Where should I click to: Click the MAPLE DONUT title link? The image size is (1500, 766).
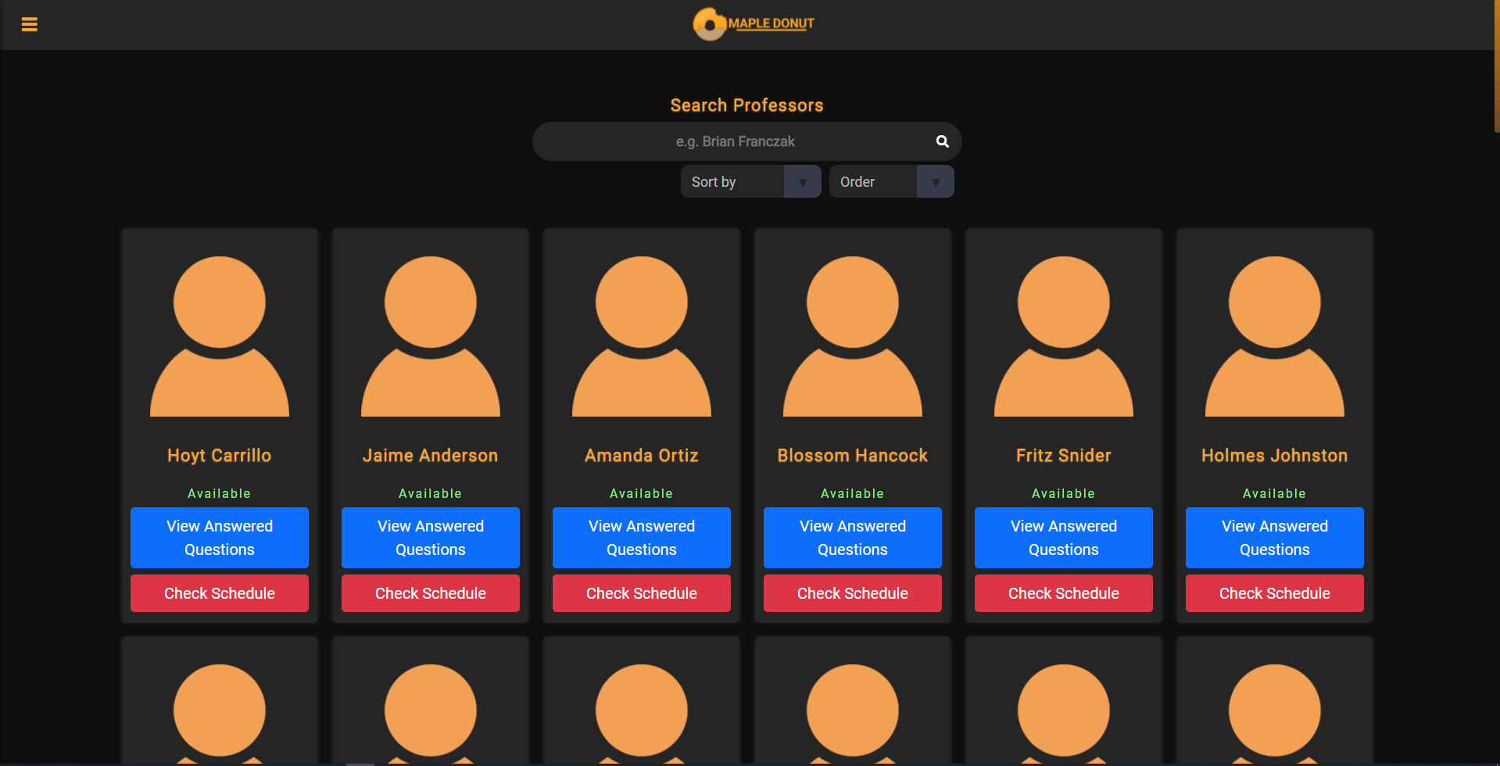tap(771, 23)
